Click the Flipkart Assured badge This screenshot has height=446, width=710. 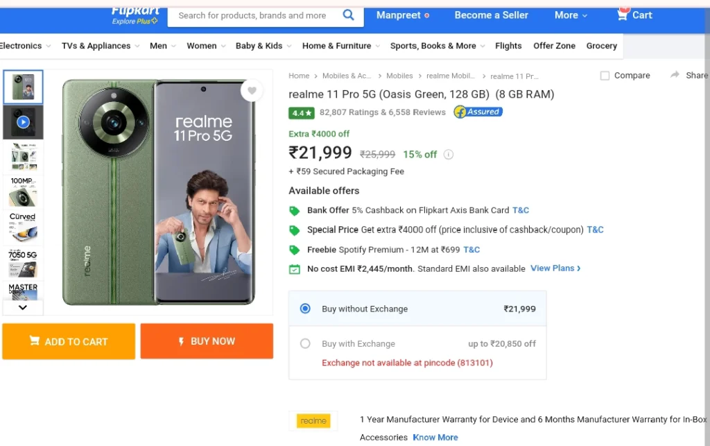pyautogui.click(x=478, y=112)
